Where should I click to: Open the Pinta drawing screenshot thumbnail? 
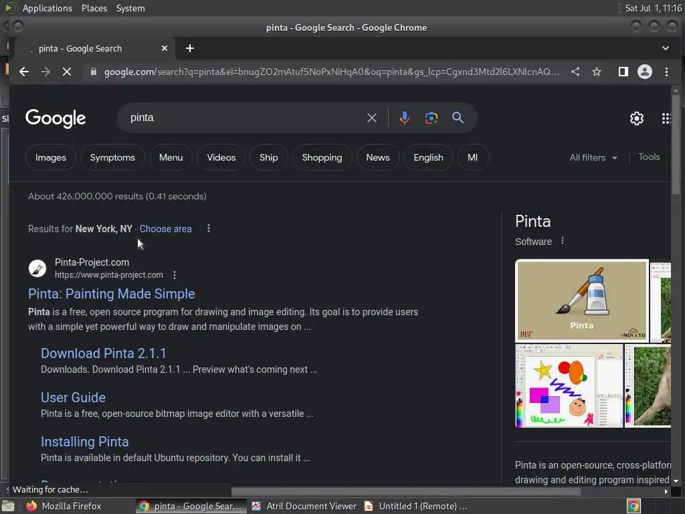pos(569,386)
